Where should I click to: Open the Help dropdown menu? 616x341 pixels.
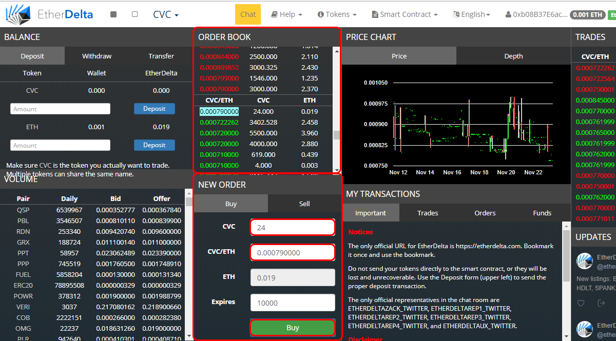pyautogui.click(x=286, y=14)
